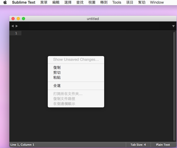177x148 pixels.
Task: Click the Line 1, Column 1 status text
Action: pyautogui.click(x=22, y=145)
